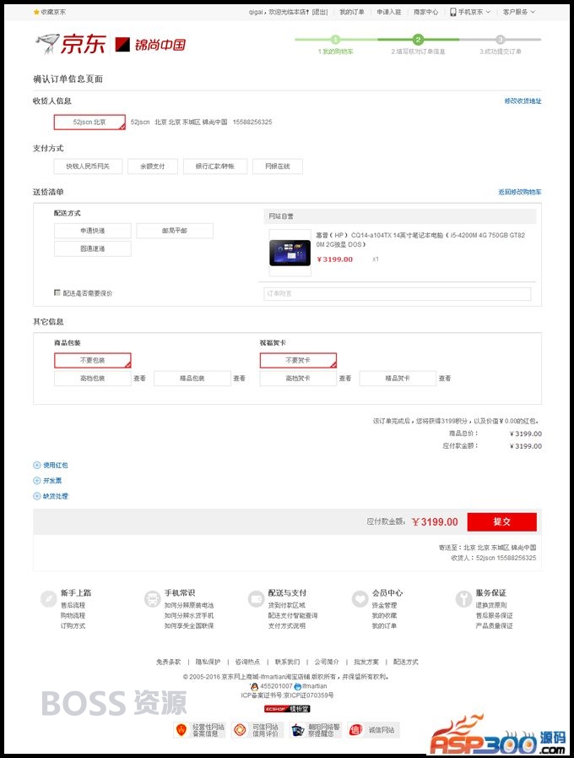Open the 手机京东 dropdown
The height and width of the screenshot is (758, 574).
pos(469,12)
